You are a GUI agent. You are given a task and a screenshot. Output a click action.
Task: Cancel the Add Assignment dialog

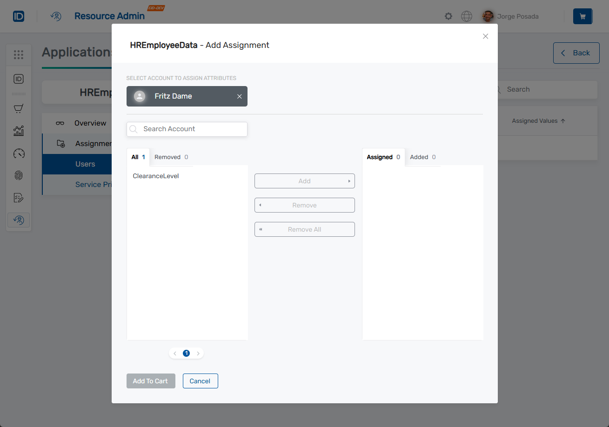click(x=200, y=380)
